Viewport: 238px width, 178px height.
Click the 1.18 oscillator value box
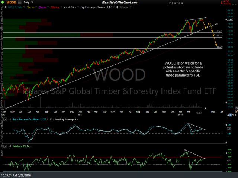coord(229,129)
